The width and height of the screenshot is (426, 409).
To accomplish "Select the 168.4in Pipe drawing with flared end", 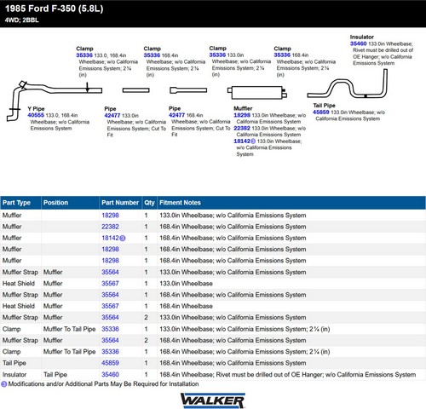I will click(x=188, y=90).
